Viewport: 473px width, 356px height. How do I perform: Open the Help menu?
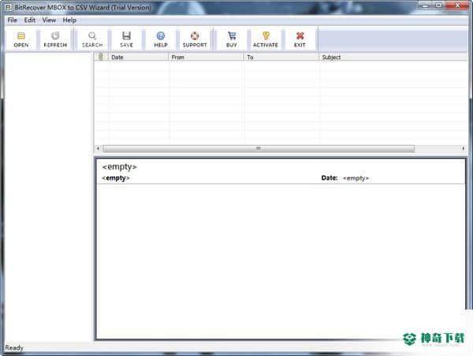coord(69,20)
